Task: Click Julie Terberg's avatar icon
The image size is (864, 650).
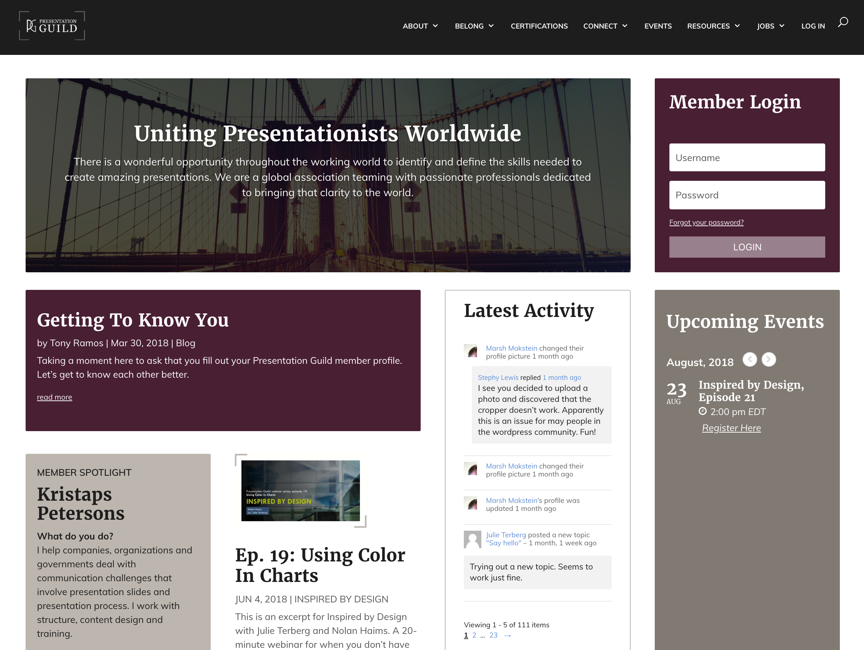Action: [x=472, y=539]
